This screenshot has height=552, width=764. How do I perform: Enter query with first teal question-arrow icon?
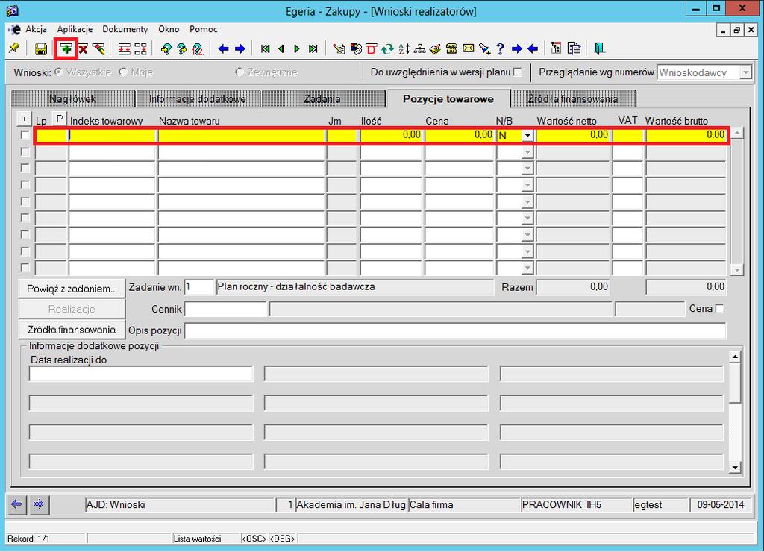point(166,48)
